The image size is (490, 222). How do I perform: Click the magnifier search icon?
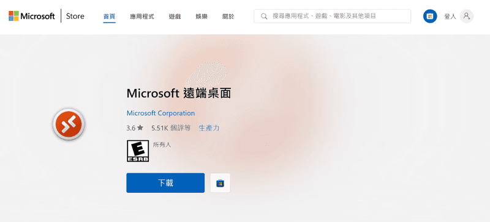pyautogui.click(x=264, y=16)
